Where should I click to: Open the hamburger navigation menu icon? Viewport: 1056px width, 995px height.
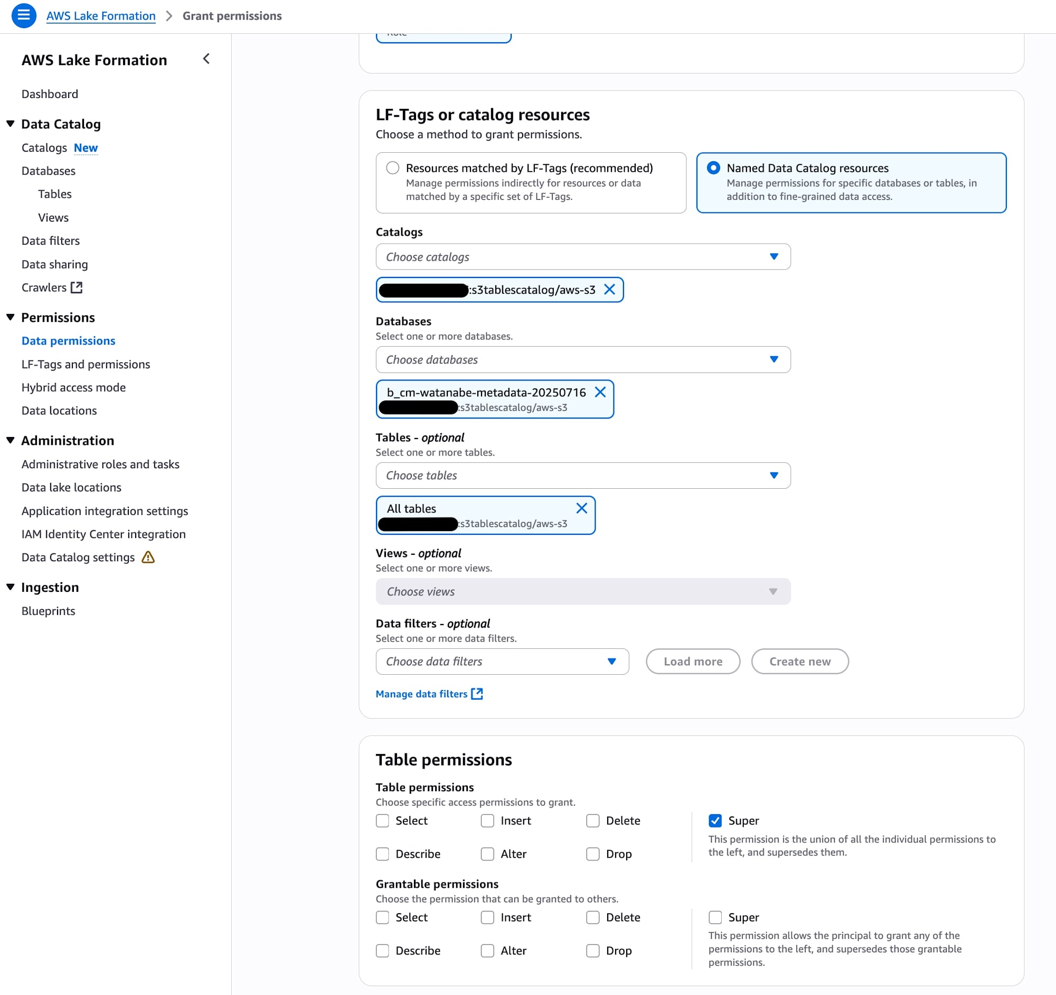(24, 15)
